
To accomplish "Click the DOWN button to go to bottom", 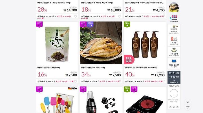I will 187,107.
